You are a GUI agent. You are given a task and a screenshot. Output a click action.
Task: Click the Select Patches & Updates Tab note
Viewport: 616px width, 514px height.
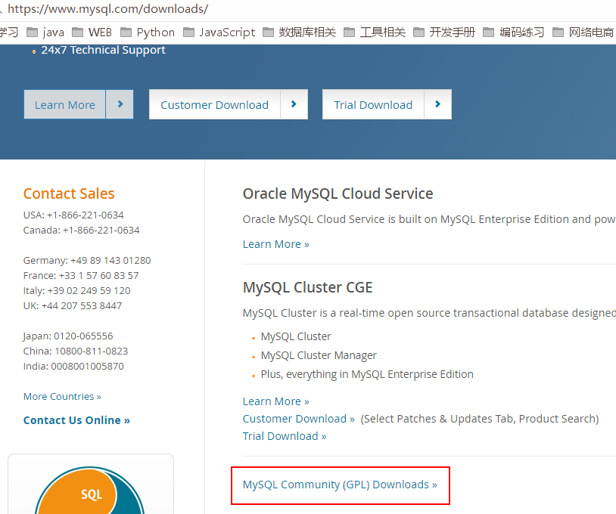pyautogui.click(x=480, y=419)
